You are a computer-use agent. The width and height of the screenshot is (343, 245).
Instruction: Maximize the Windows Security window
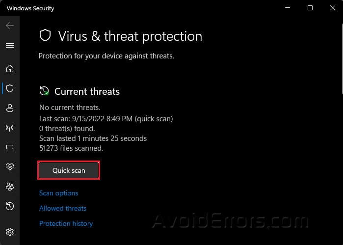[x=310, y=8]
